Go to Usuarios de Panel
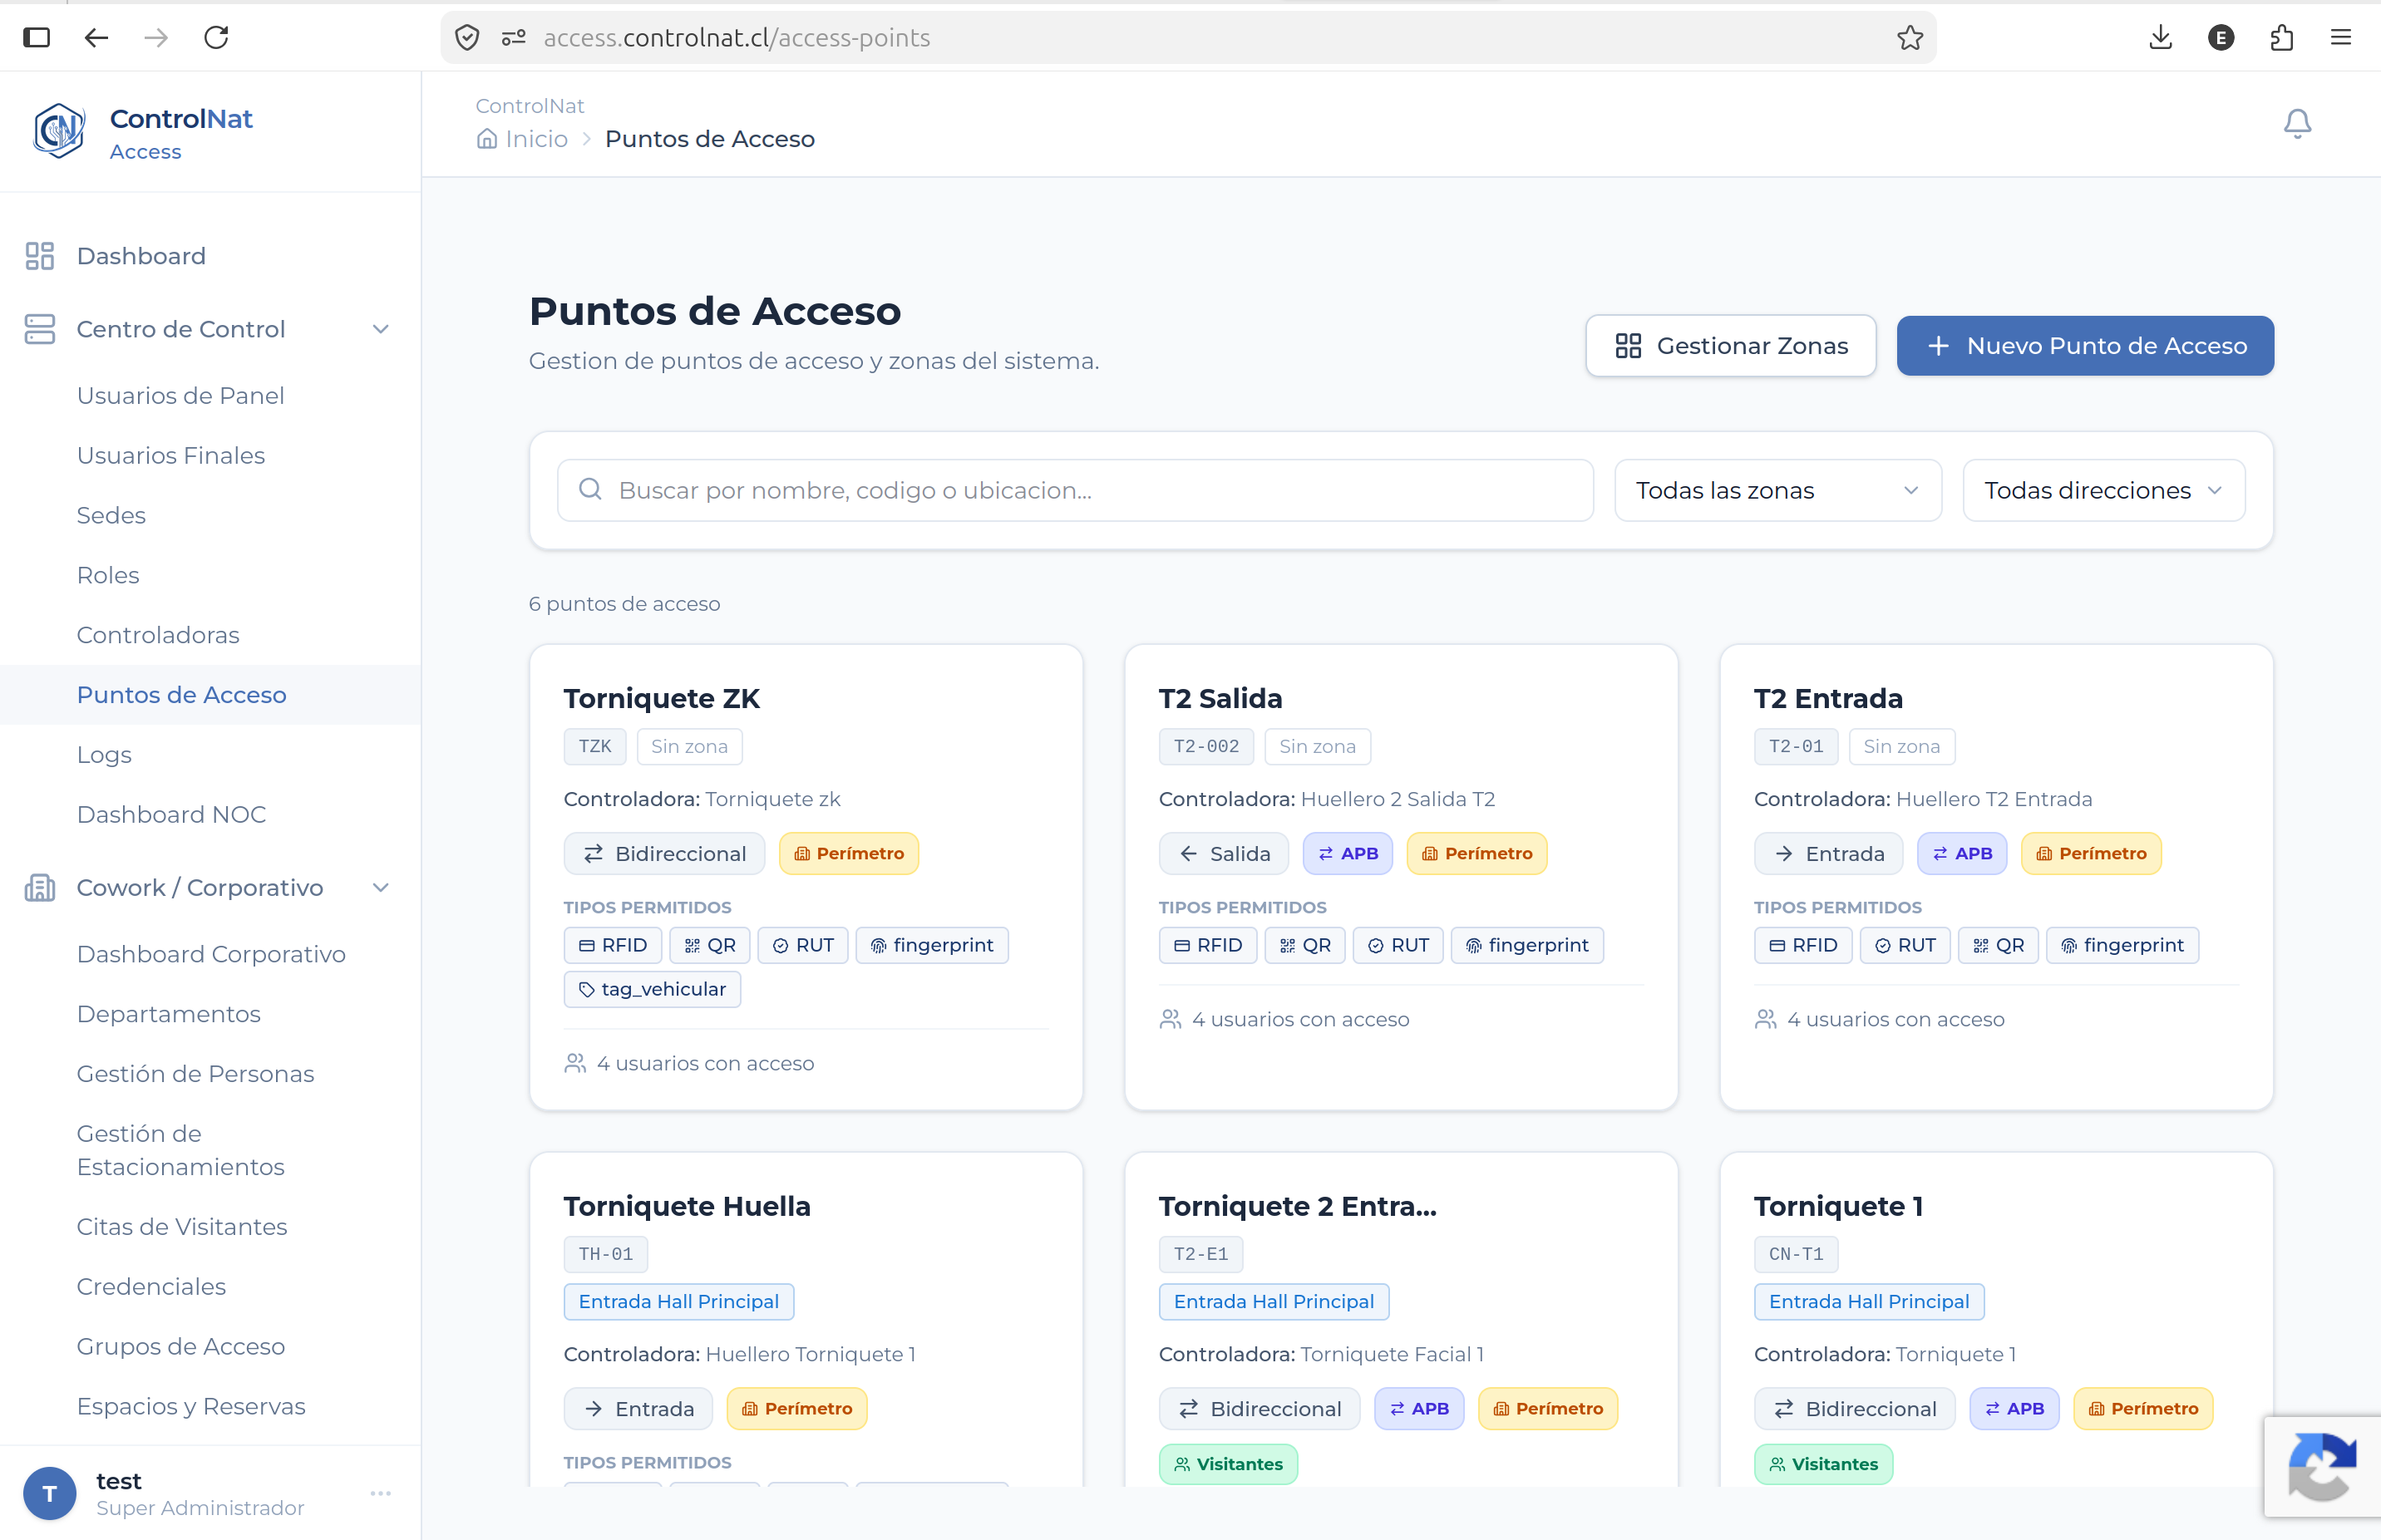The width and height of the screenshot is (2381, 1540). coord(180,396)
